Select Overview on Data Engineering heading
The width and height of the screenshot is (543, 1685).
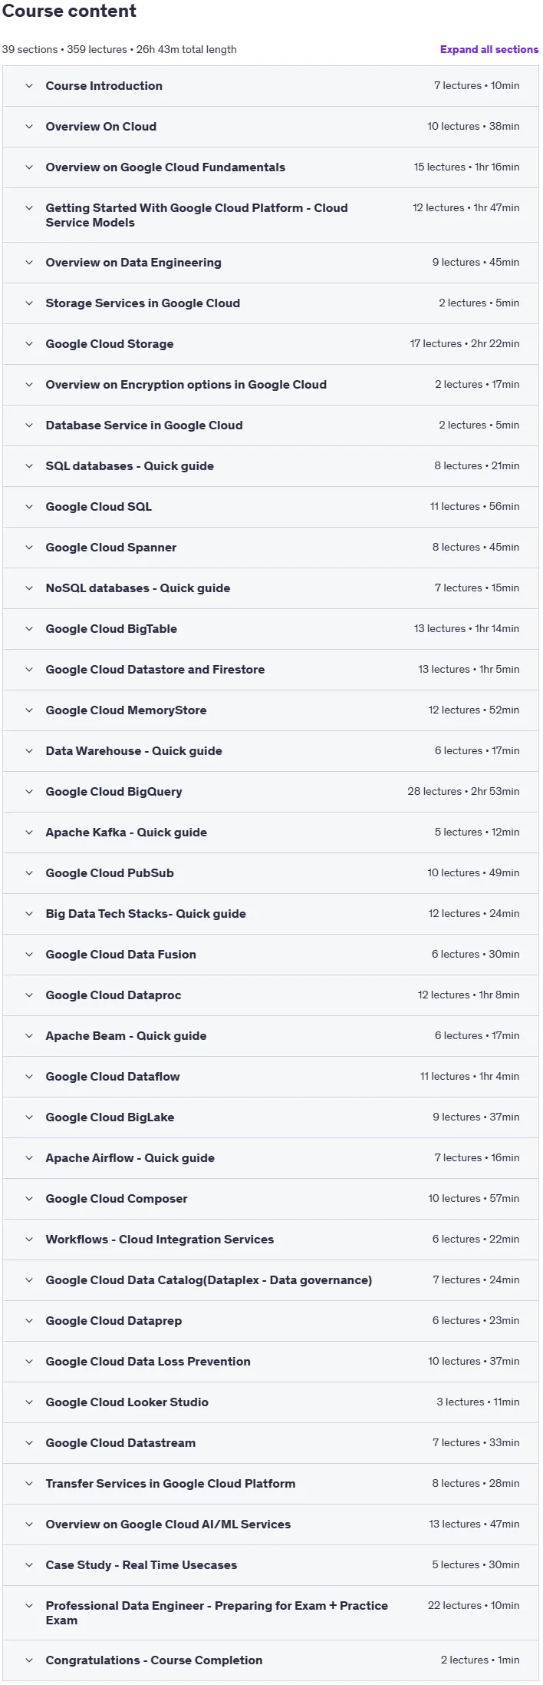point(133,263)
